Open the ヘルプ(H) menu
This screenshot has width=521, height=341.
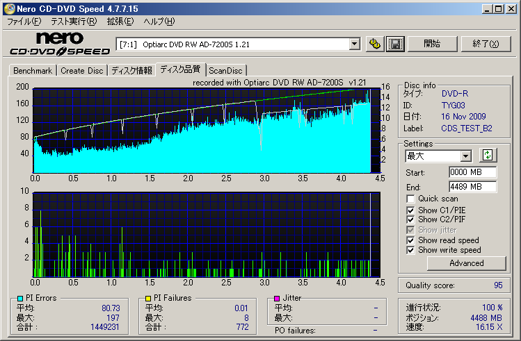pyautogui.click(x=159, y=22)
